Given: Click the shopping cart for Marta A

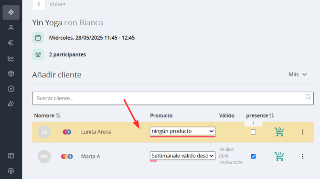Looking at the screenshot, I should click(x=279, y=157).
